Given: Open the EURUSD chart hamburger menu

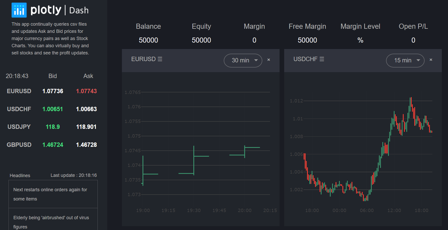Looking at the screenshot, I should tap(160, 59).
